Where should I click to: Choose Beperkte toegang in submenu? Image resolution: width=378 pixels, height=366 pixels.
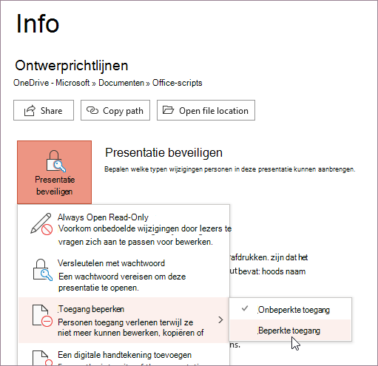pos(290,331)
